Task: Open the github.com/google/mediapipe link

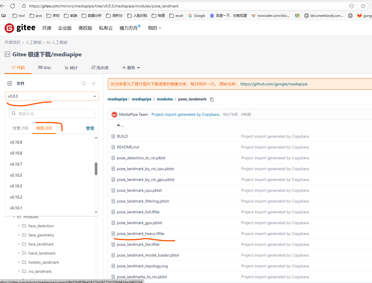Action: (274, 84)
